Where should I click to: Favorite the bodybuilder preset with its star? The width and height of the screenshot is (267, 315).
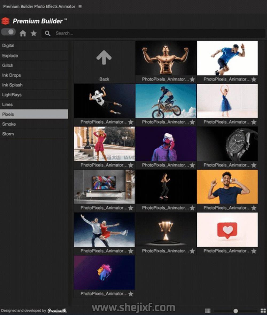[x=192, y=79]
